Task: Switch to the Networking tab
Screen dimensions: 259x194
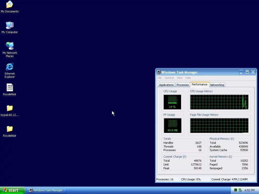Action: click(x=217, y=85)
